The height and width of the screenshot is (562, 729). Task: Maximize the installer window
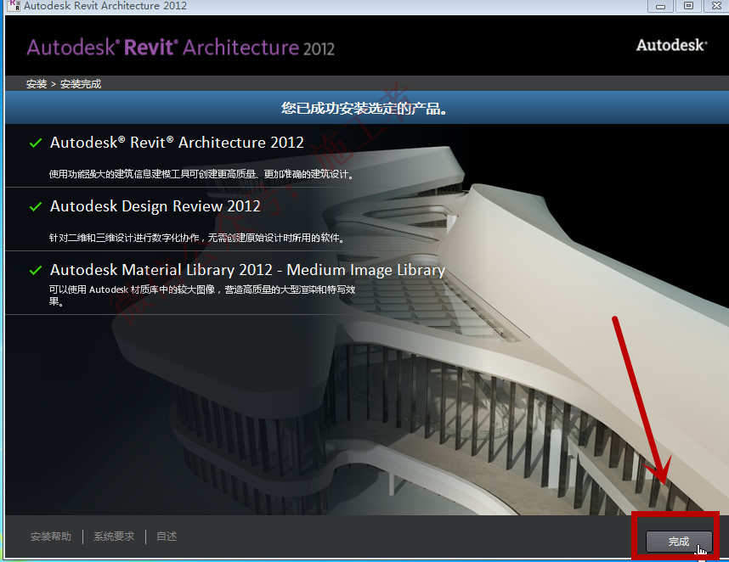click(x=688, y=6)
